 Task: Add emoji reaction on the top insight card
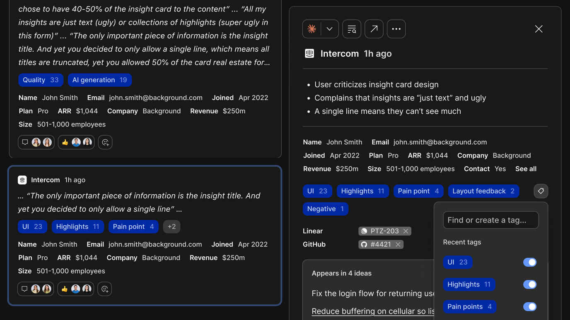[x=105, y=142]
